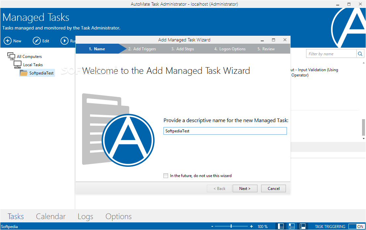The width and height of the screenshot is (366, 230).
Task: Go to wizard step 2. Add Triggers
Action: pyautogui.click(x=142, y=49)
